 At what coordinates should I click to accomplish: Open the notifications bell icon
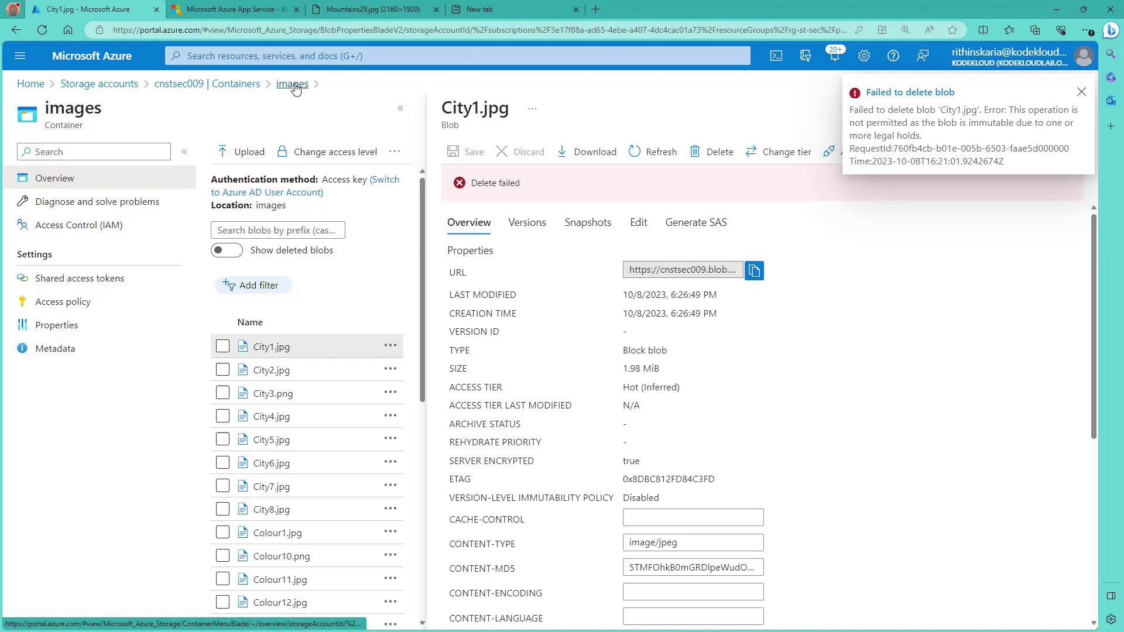point(834,56)
